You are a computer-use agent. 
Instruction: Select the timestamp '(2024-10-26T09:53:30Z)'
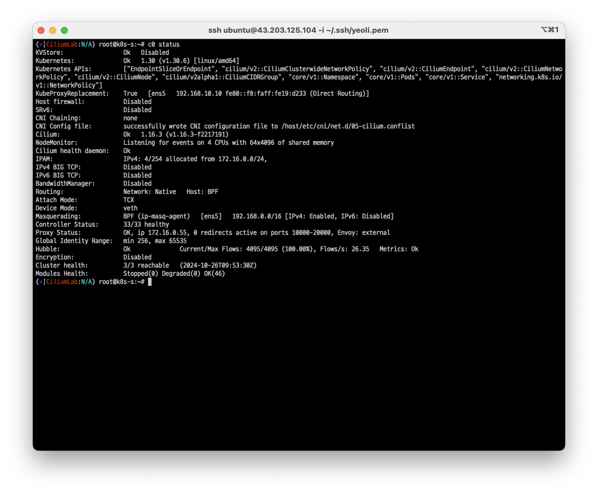218,265
